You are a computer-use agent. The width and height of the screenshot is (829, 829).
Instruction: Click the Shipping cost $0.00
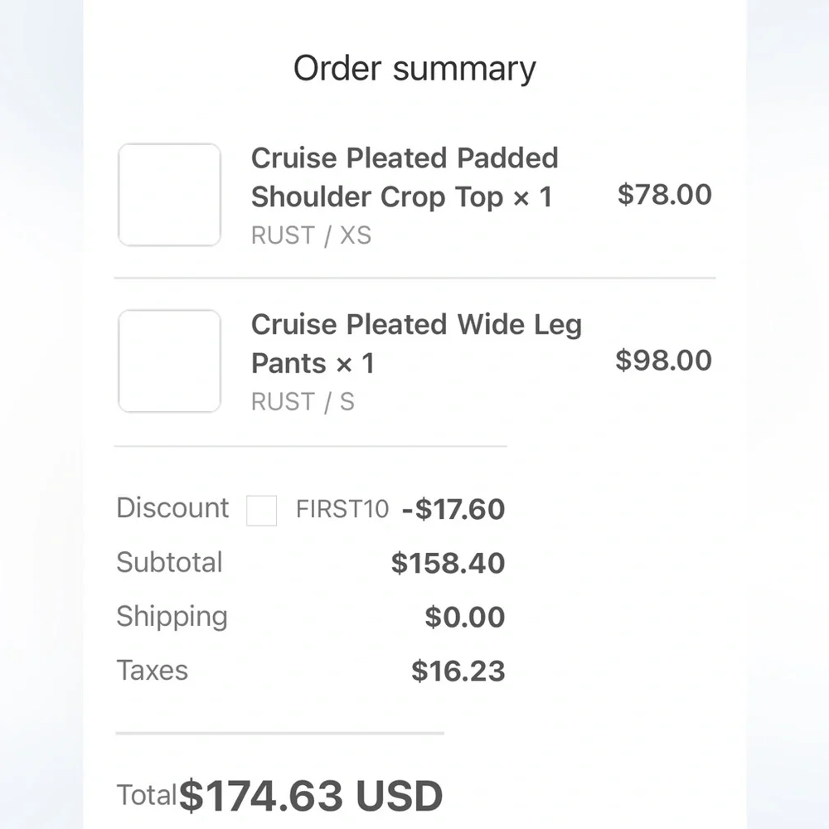pyautogui.click(x=465, y=617)
